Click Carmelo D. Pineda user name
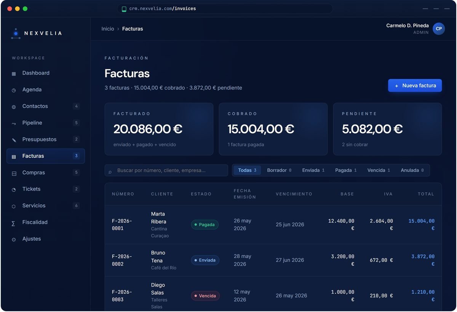 point(407,26)
